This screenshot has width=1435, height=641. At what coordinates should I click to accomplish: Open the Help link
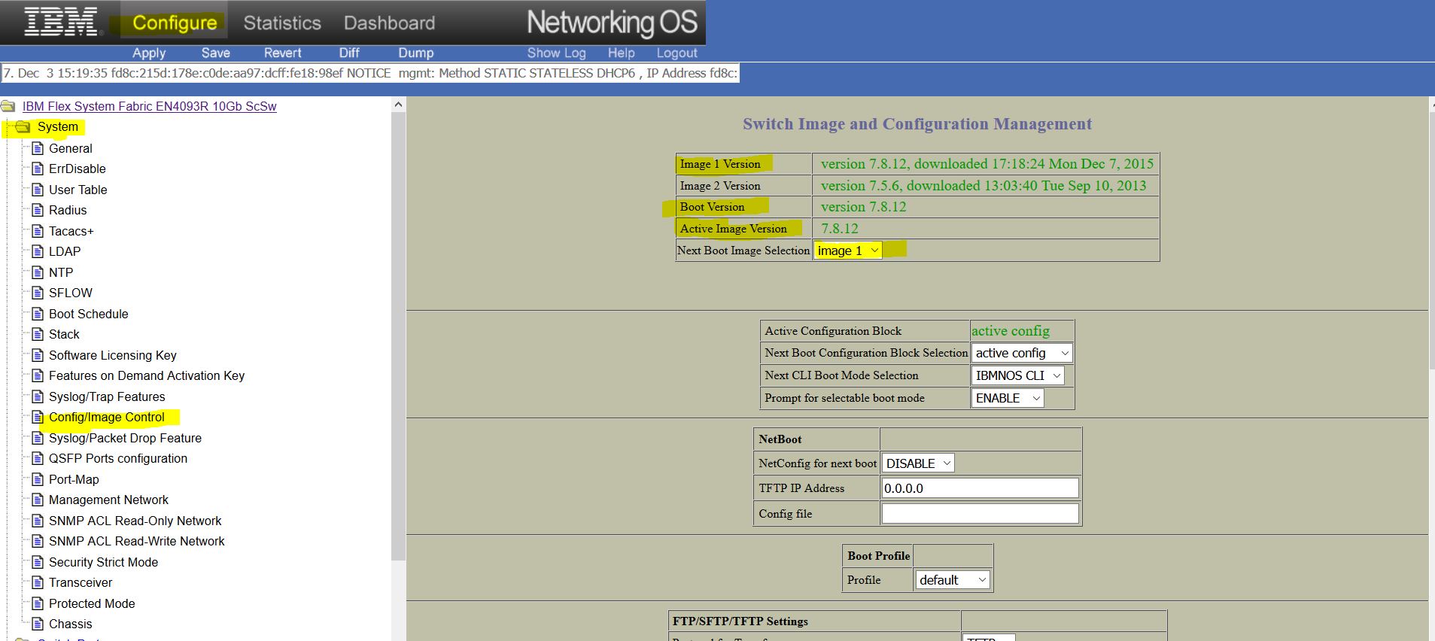(x=622, y=53)
